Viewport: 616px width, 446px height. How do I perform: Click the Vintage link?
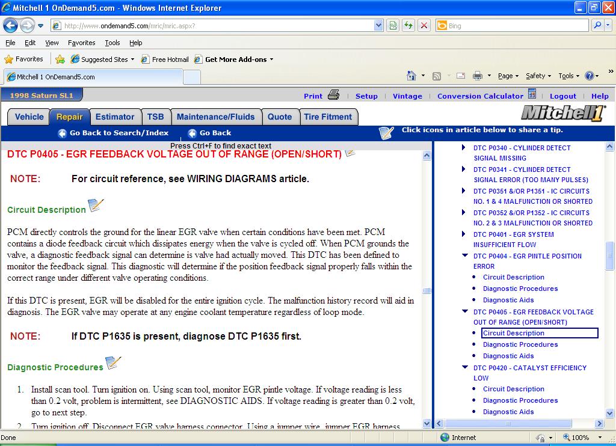tap(407, 96)
